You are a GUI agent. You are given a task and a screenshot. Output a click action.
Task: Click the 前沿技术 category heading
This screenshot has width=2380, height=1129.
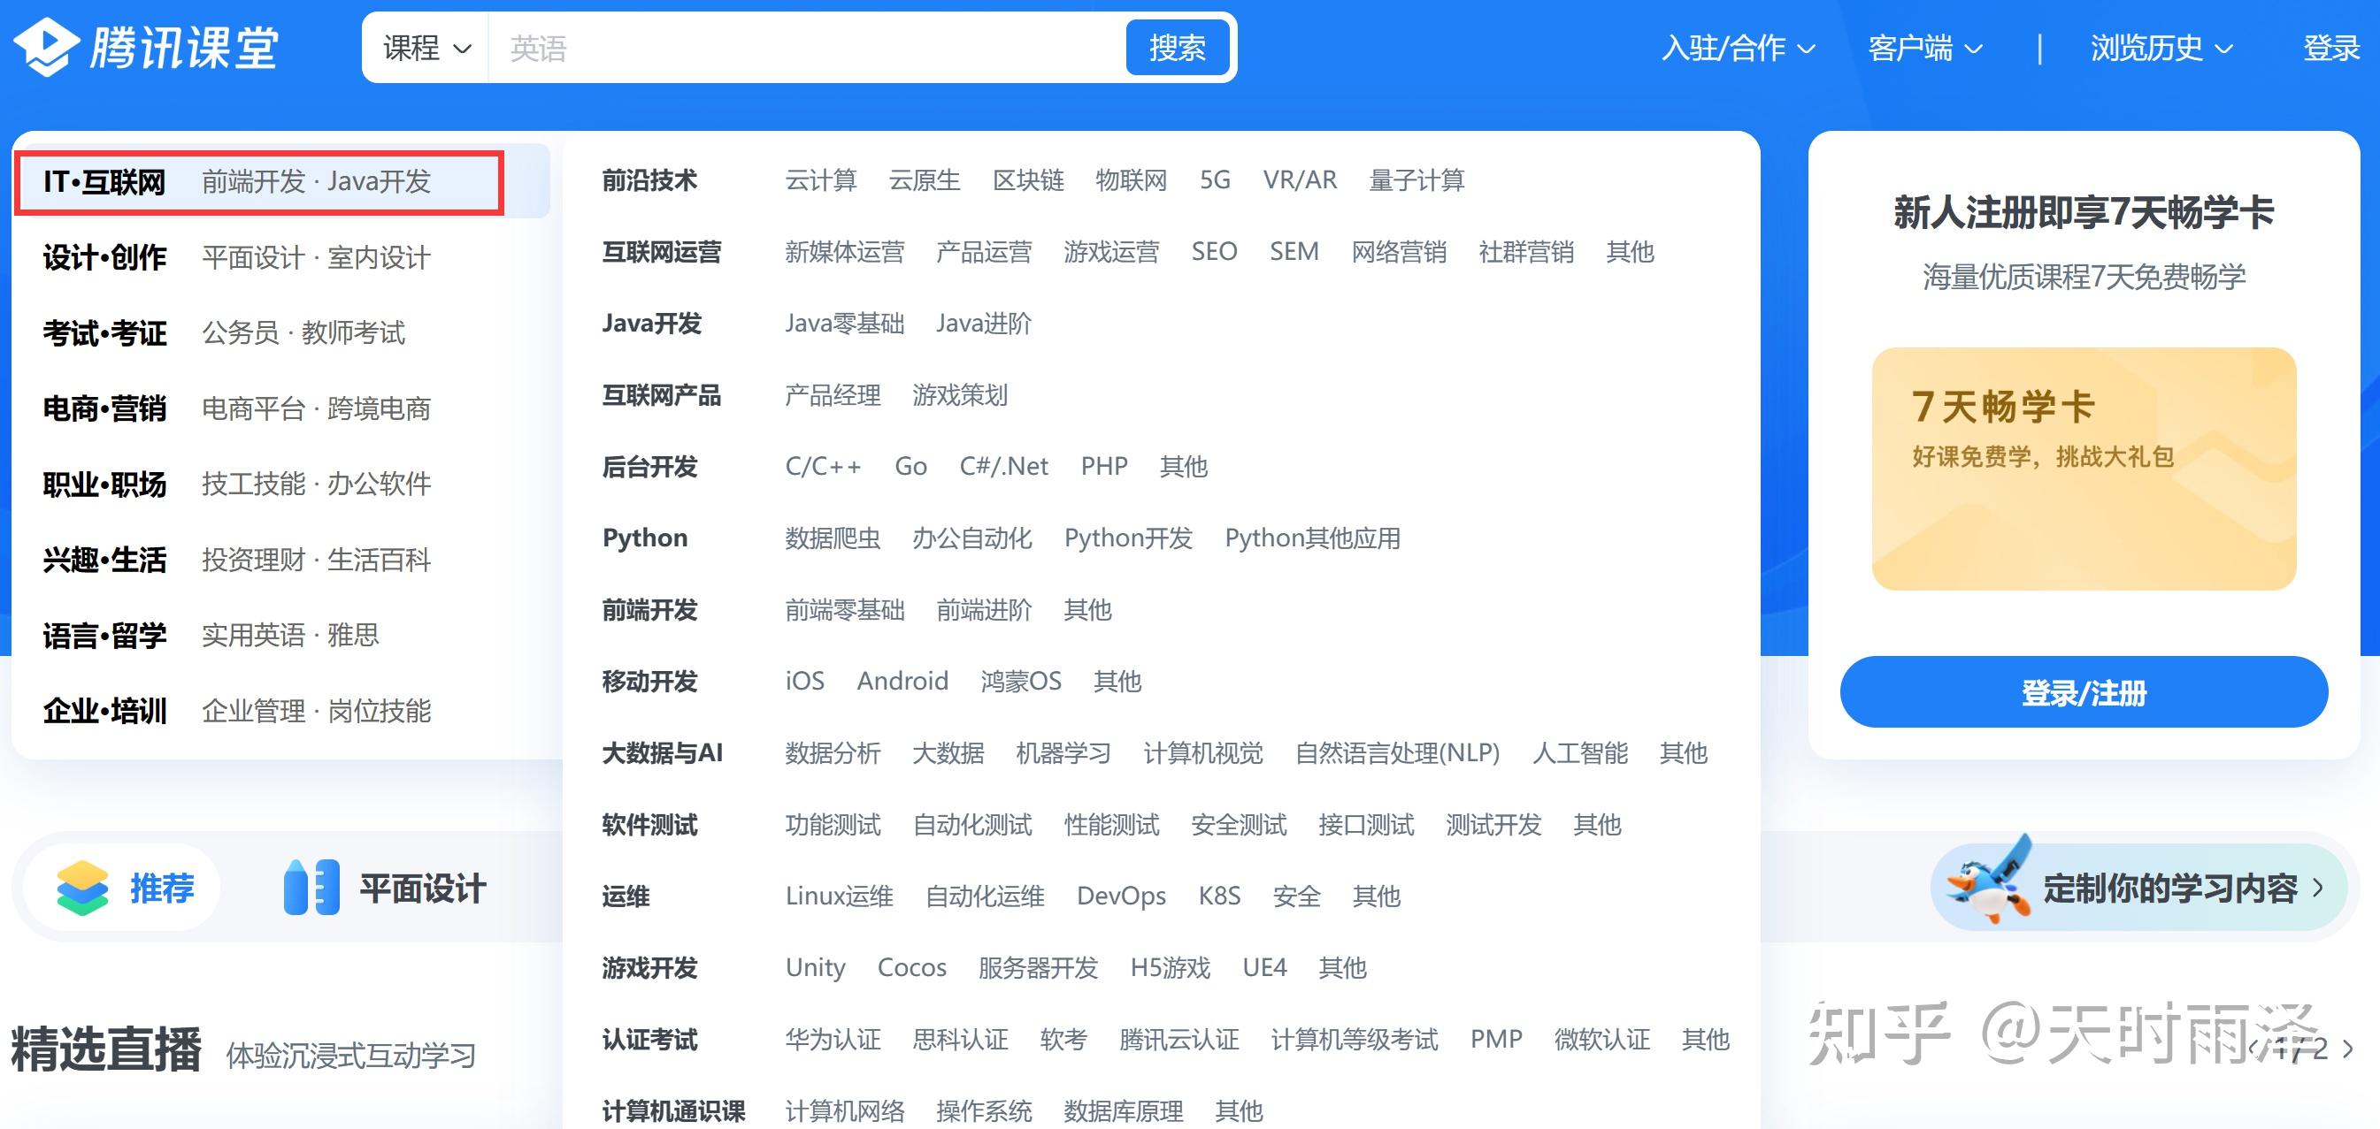coord(649,180)
